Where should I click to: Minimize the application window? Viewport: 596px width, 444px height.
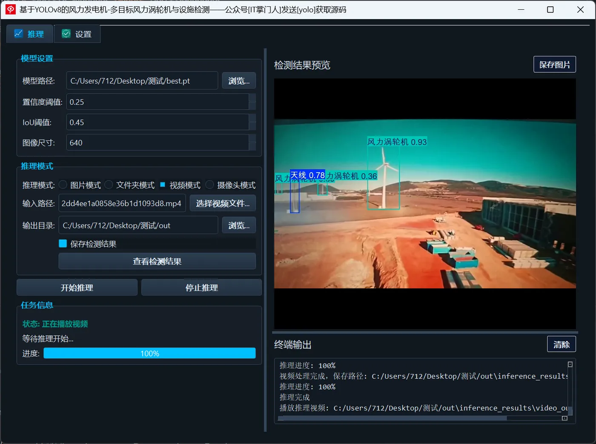click(521, 9)
